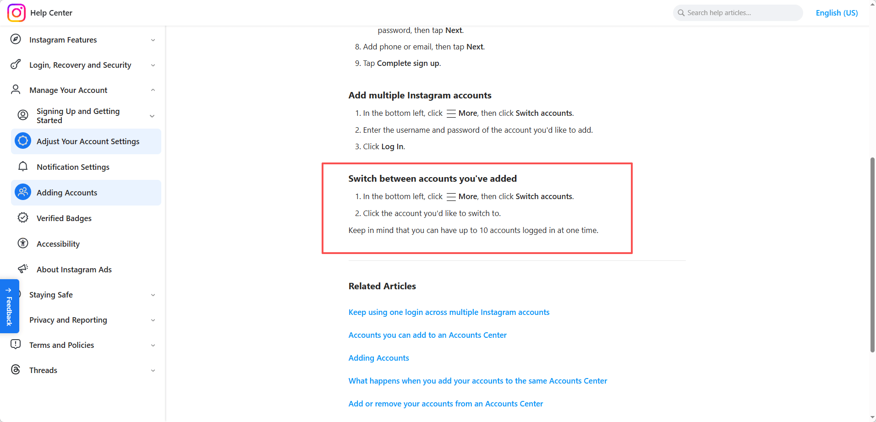
Task: Open Adjust Your Account Settings item
Action: (88, 141)
